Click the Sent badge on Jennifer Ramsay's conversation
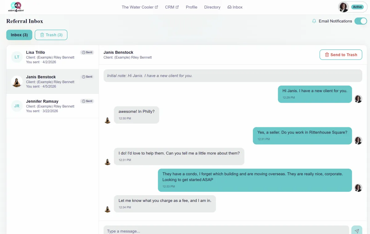 (x=87, y=101)
